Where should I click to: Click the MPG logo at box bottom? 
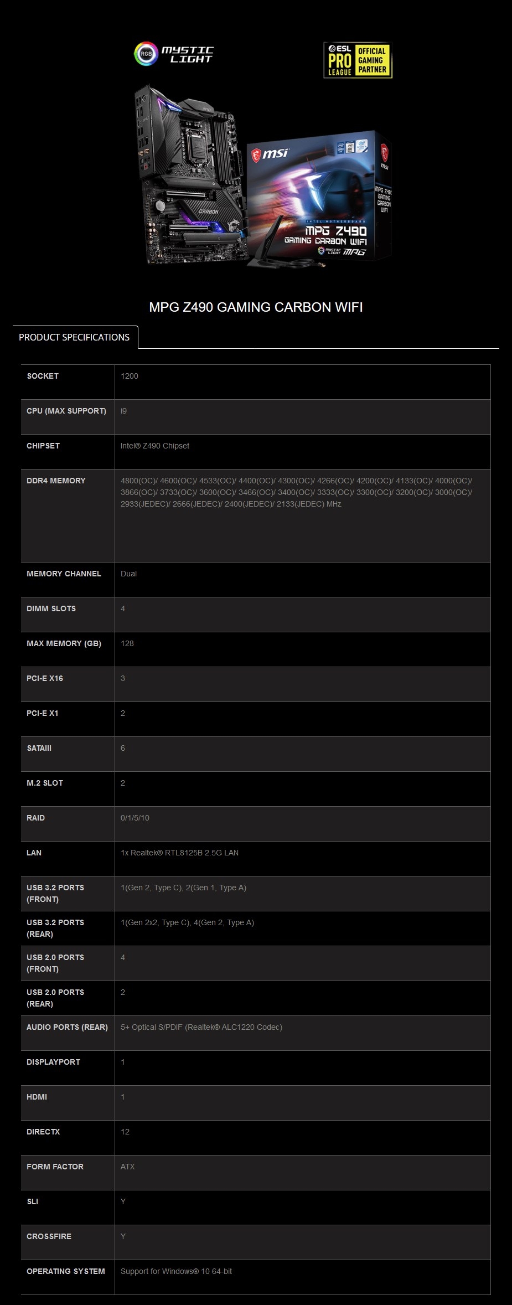[x=354, y=251]
